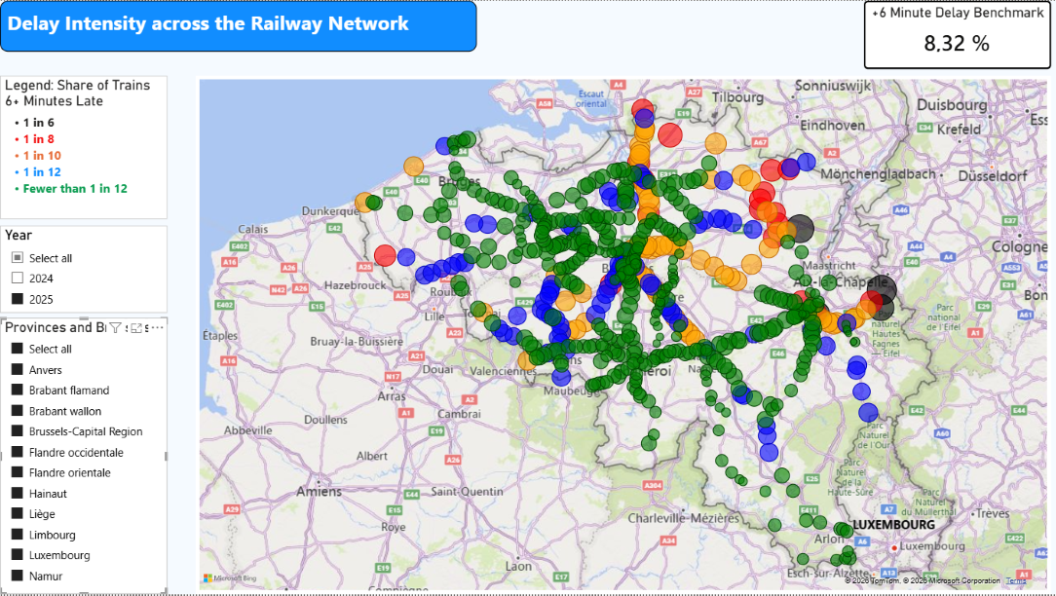This screenshot has height=596, width=1056.
Task: Uncheck the Anvers province checkbox
Action: 18,370
